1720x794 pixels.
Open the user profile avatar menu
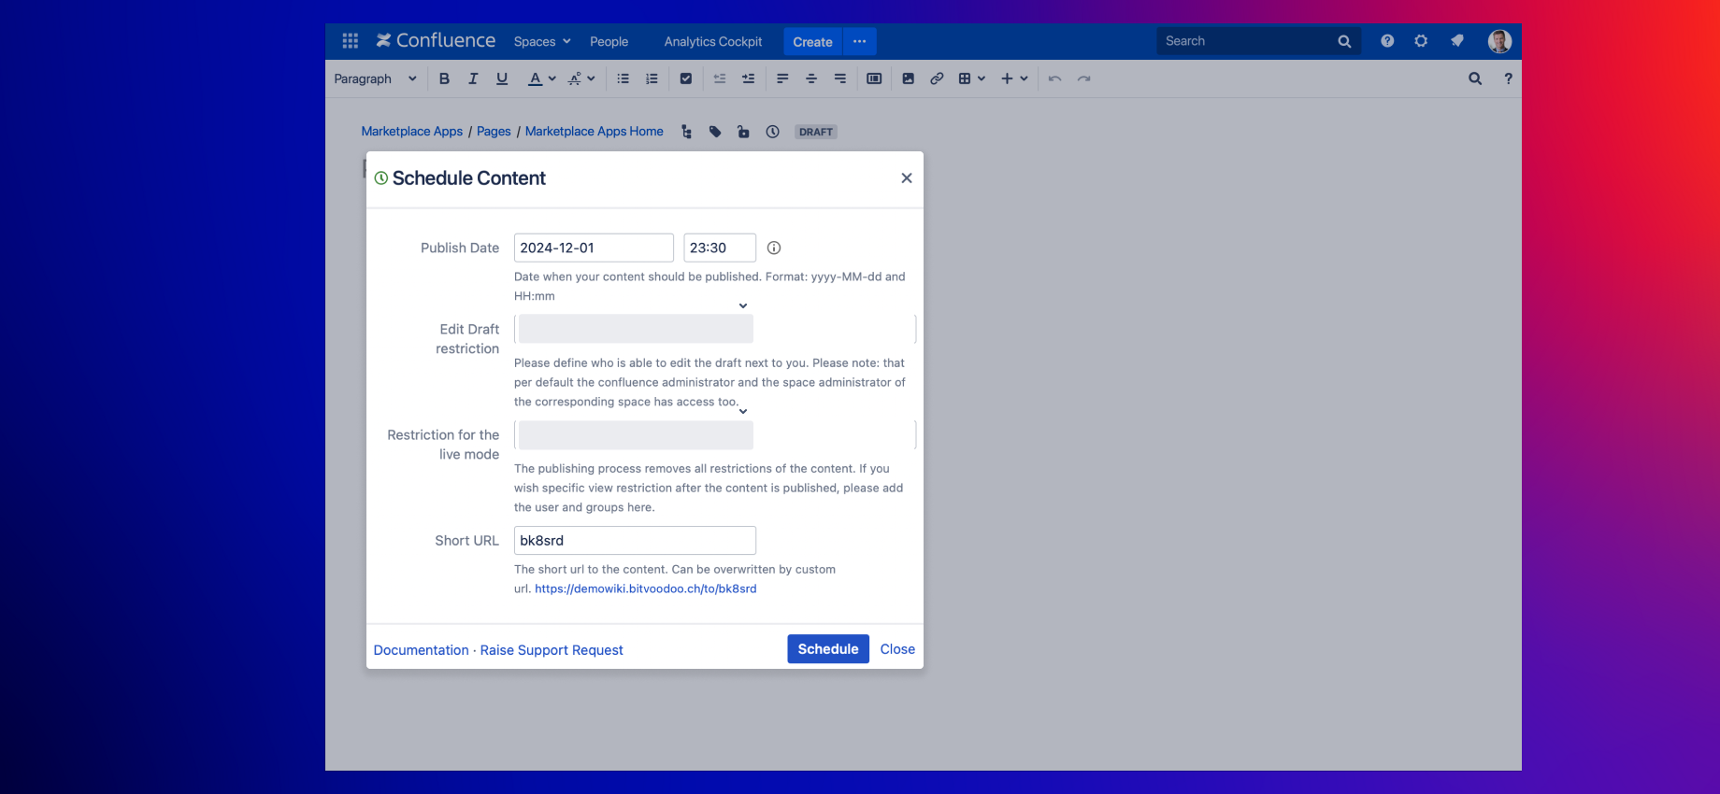[x=1499, y=41]
